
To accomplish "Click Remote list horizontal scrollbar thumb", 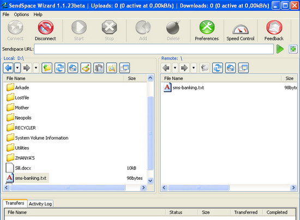I will point(199,187).
